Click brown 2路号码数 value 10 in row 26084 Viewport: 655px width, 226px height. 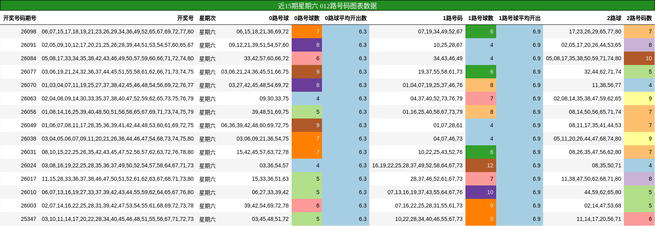click(x=639, y=58)
